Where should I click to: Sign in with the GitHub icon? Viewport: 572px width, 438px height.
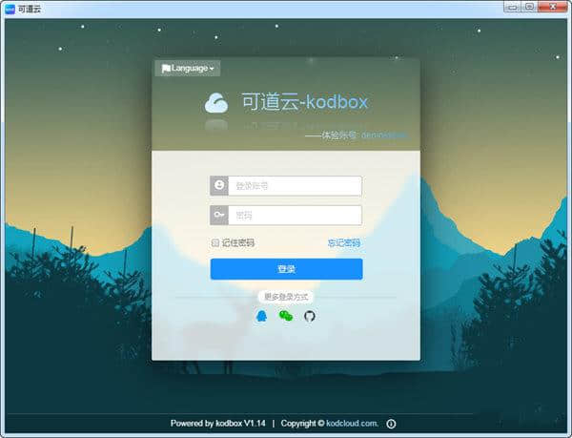(310, 316)
